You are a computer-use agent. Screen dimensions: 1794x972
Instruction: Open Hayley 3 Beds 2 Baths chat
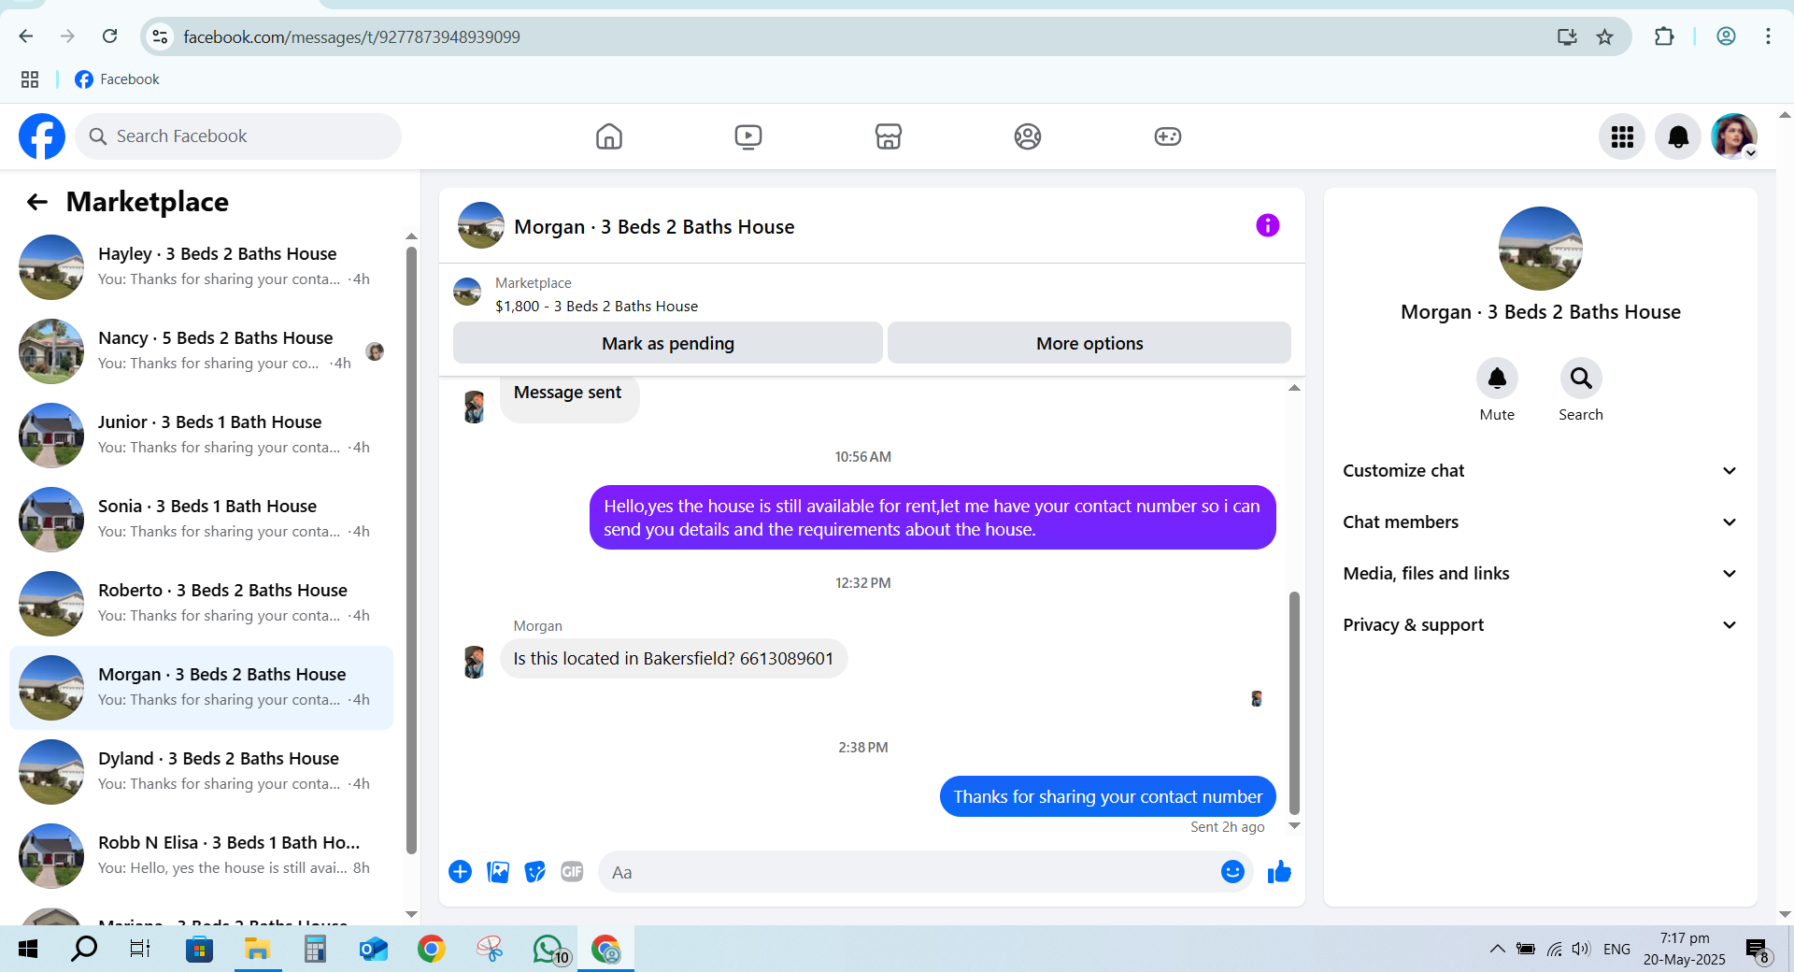click(x=201, y=267)
